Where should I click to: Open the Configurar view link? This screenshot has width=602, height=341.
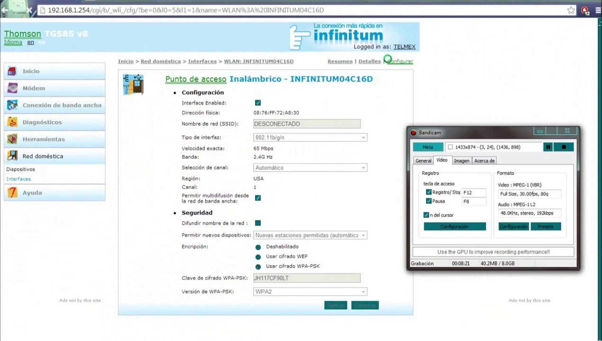point(400,62)
